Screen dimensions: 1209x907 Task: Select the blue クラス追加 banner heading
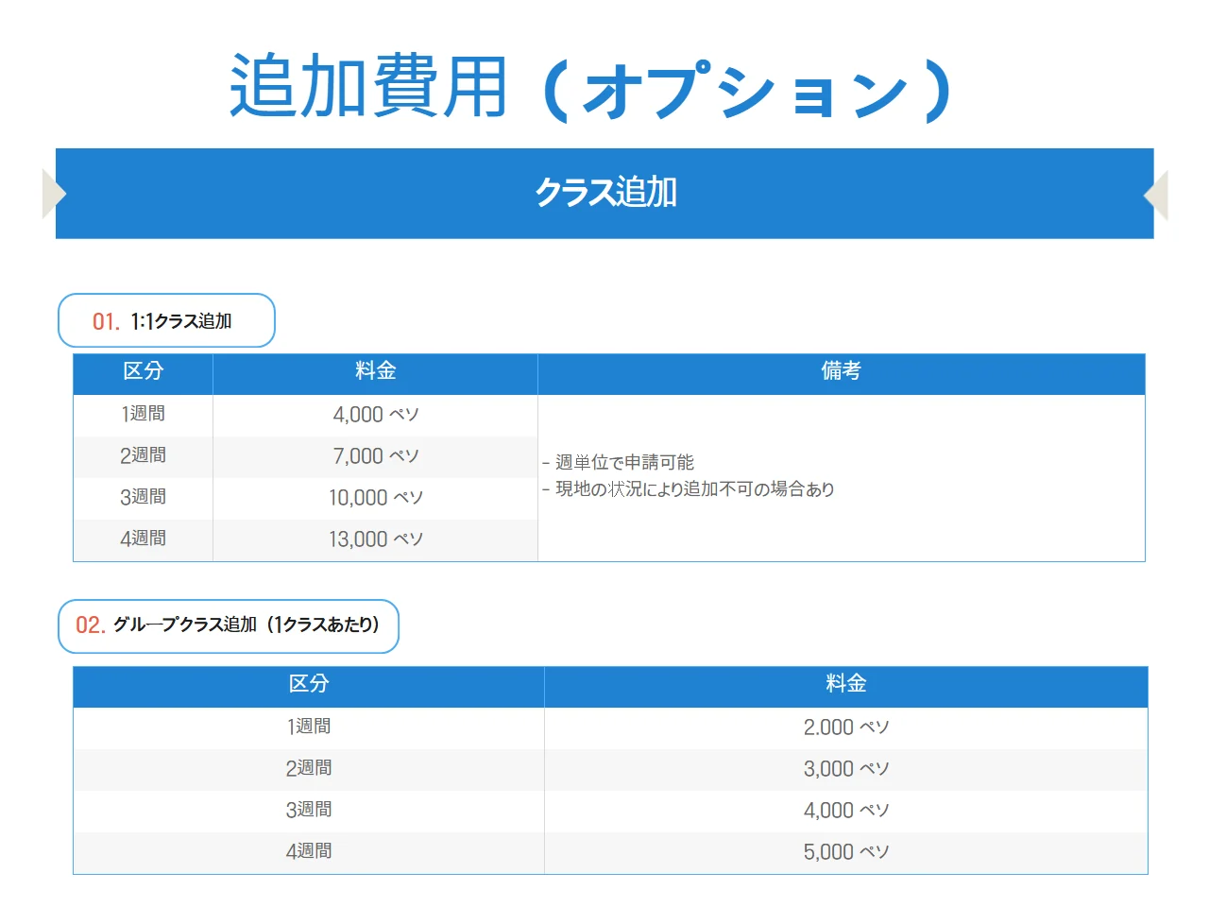tap(605, 193)
